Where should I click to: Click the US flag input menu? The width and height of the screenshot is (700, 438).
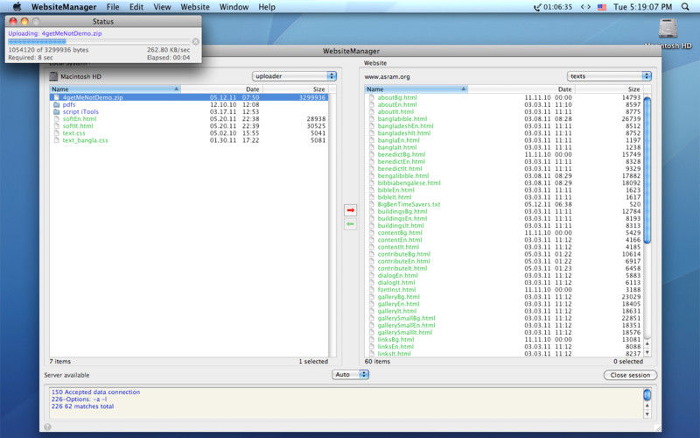coord(602,7)
